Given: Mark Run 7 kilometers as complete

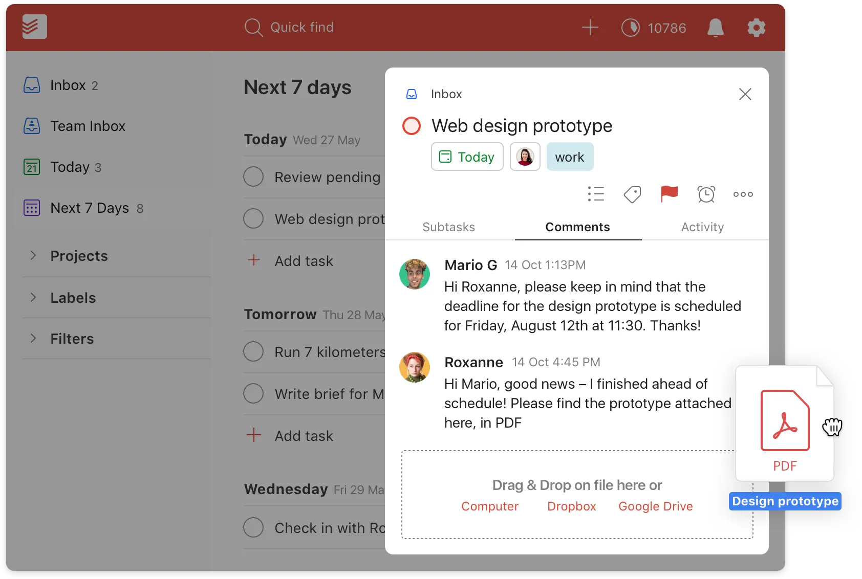Looking at the screenshot, I should coord(253,351).
